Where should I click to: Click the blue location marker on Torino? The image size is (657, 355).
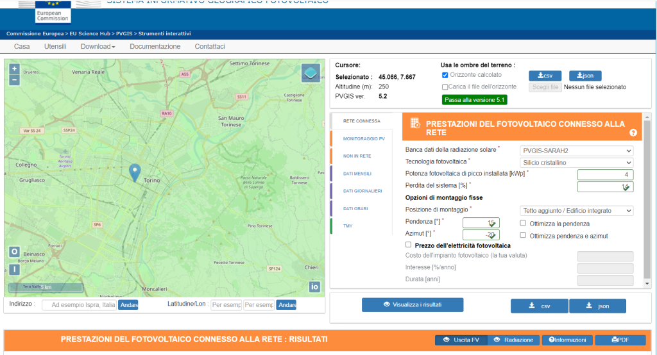point(135,172)
